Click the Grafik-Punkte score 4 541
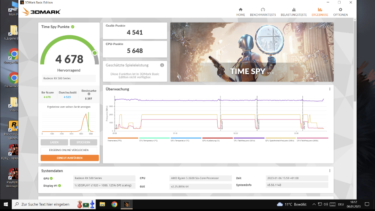This screenshot has width=375, height=211. point(135,33)
